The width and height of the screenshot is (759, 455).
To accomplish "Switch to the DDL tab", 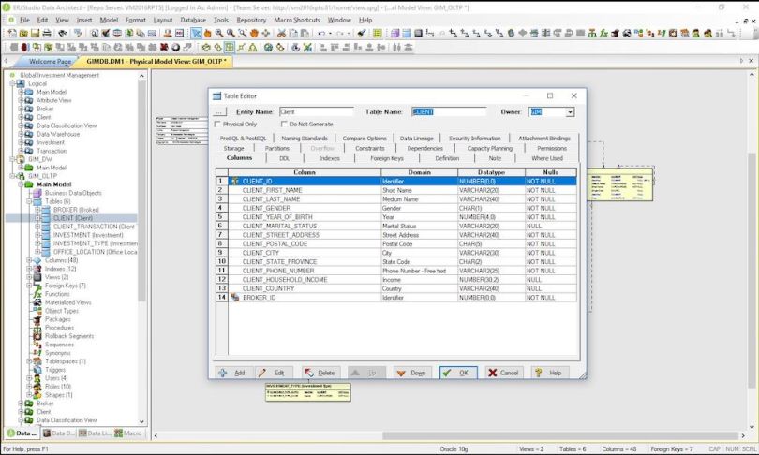I will coord(284,158).
